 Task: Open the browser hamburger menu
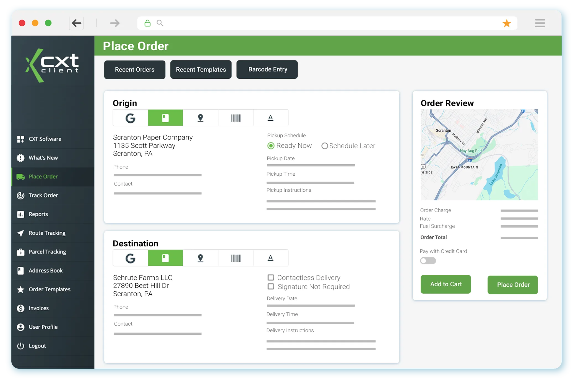[540, 23]
